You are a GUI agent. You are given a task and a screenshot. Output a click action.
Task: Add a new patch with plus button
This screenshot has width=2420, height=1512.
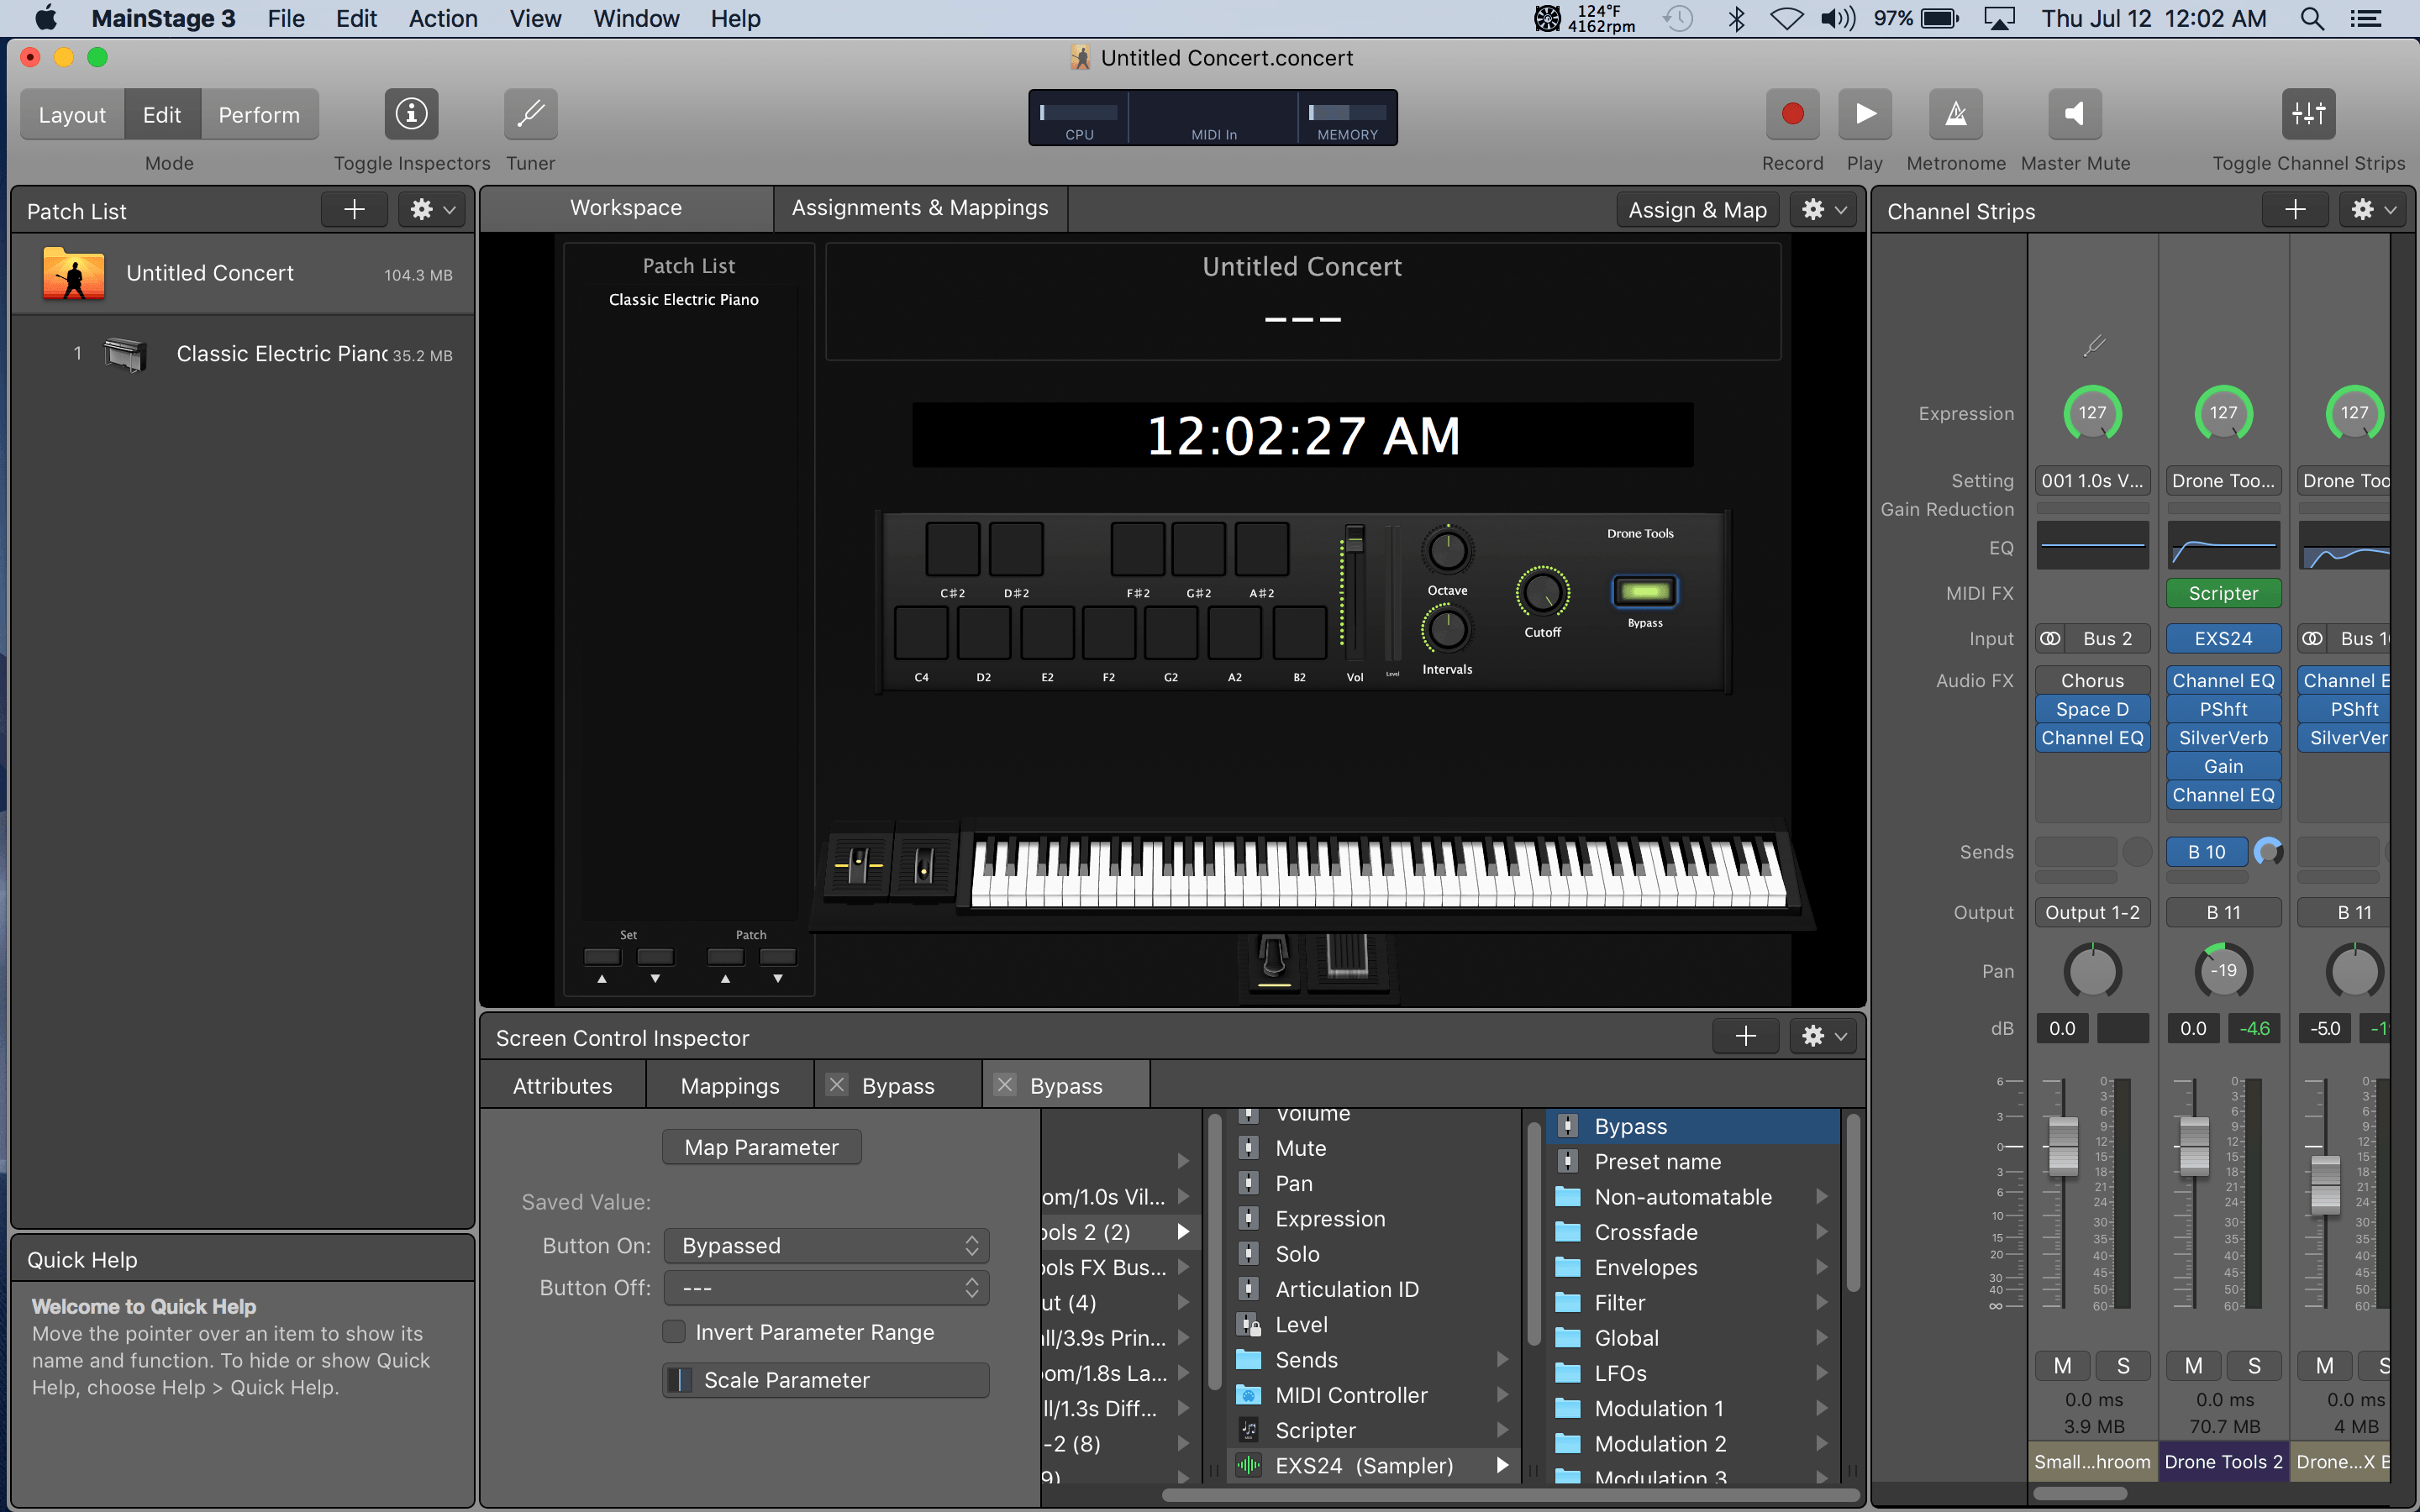pos(354,210)
